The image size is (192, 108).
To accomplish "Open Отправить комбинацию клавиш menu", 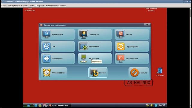I will tap(51, 5).
